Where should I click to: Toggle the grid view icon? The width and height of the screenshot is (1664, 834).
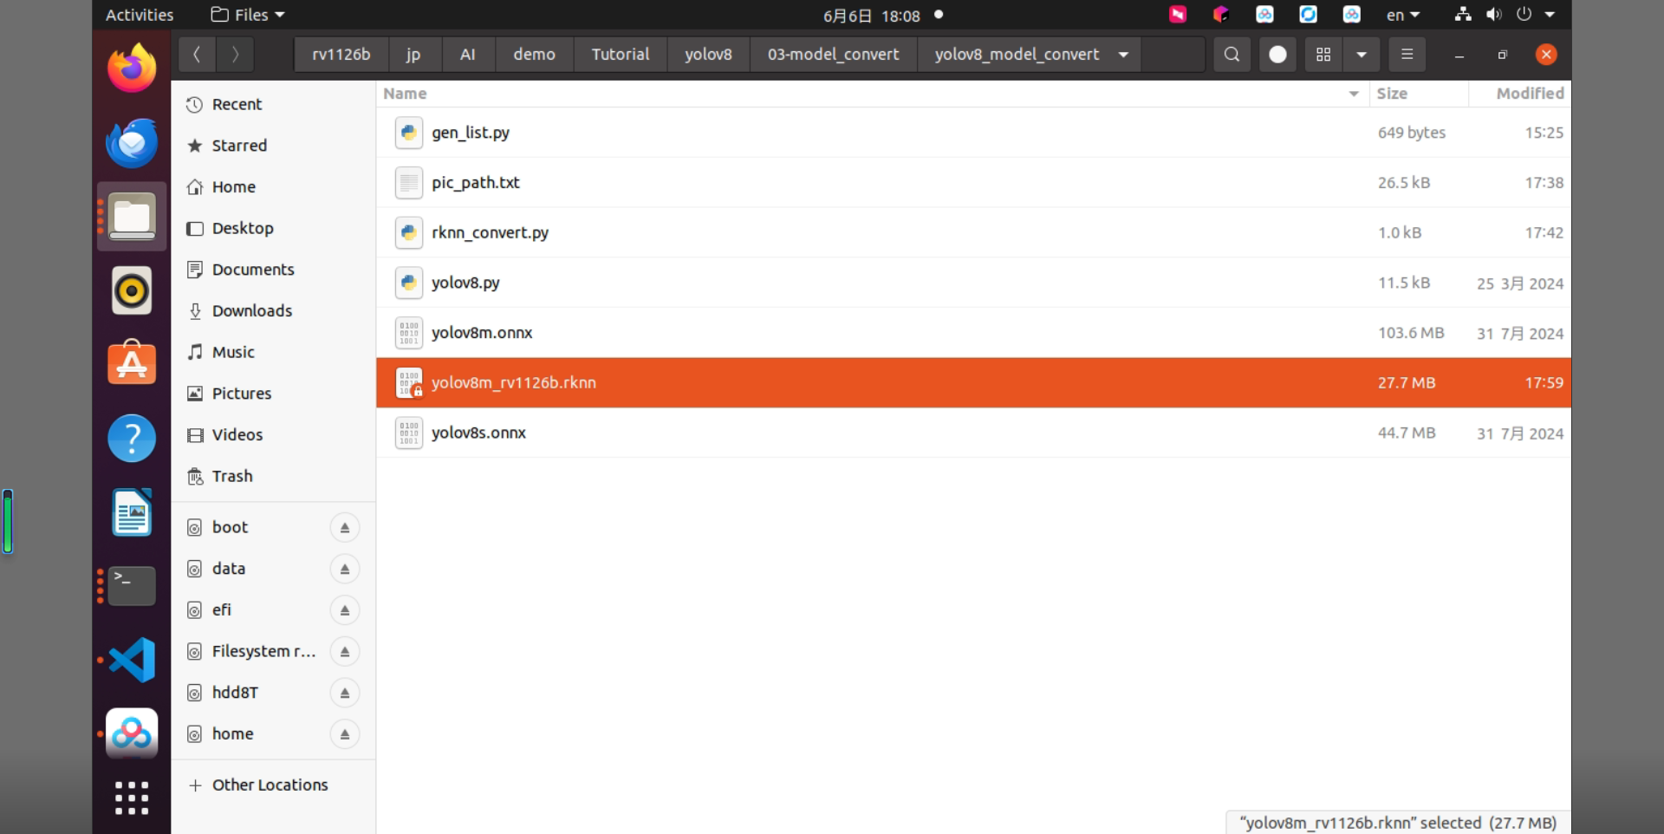tap(1323, 55)
